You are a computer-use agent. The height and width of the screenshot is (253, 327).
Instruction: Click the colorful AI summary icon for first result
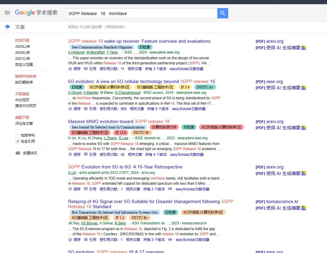point(304,48)
